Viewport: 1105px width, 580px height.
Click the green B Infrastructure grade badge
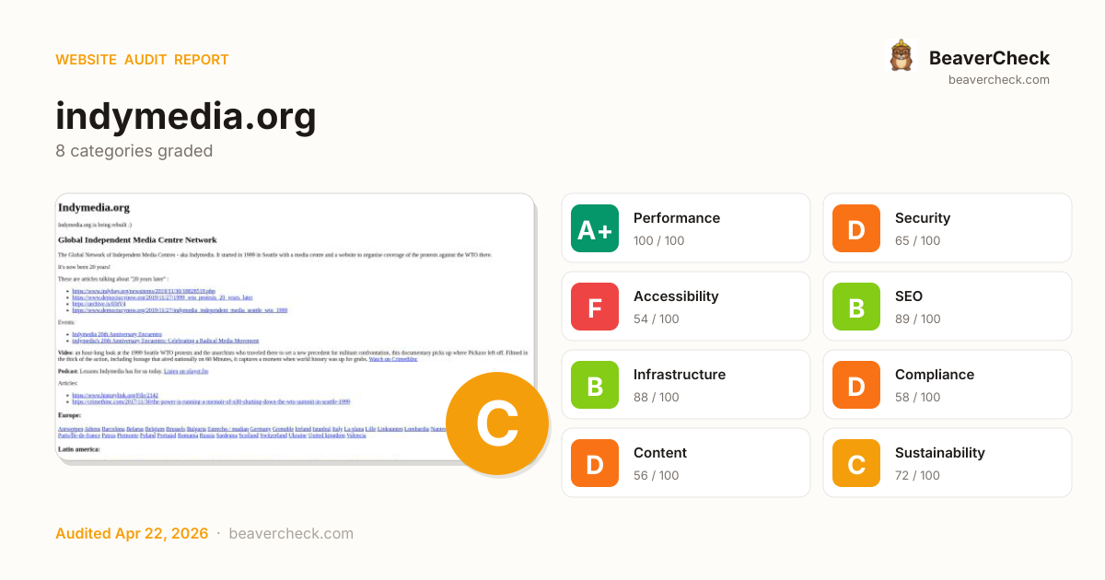(595, 386)
